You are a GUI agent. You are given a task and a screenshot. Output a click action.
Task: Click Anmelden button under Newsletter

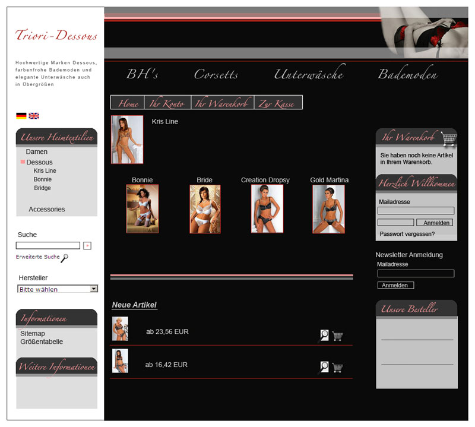coord(395,285)
